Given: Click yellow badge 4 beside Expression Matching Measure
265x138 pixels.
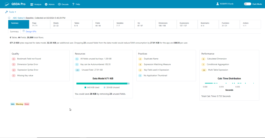Looking at the screenshot, I should coord(140,64).
